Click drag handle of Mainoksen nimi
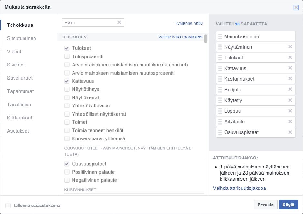The image size is (303, 214). point(220,36)
